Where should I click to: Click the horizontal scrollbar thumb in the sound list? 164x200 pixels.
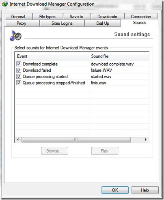tap(76, 140)
